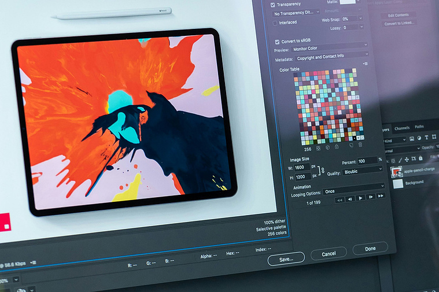The image size is (439, 292).
Task: Click the image width W field
Action: coord(302,168)
